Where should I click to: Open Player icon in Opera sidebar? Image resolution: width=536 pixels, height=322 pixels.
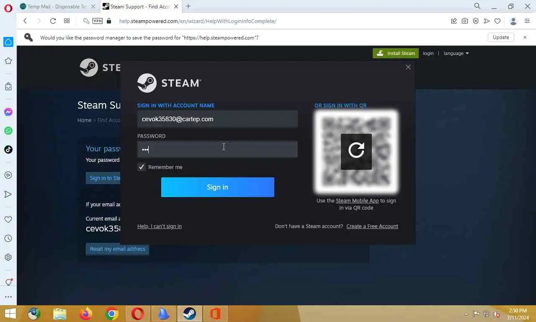pyautogui.click(x=8, y=175)
